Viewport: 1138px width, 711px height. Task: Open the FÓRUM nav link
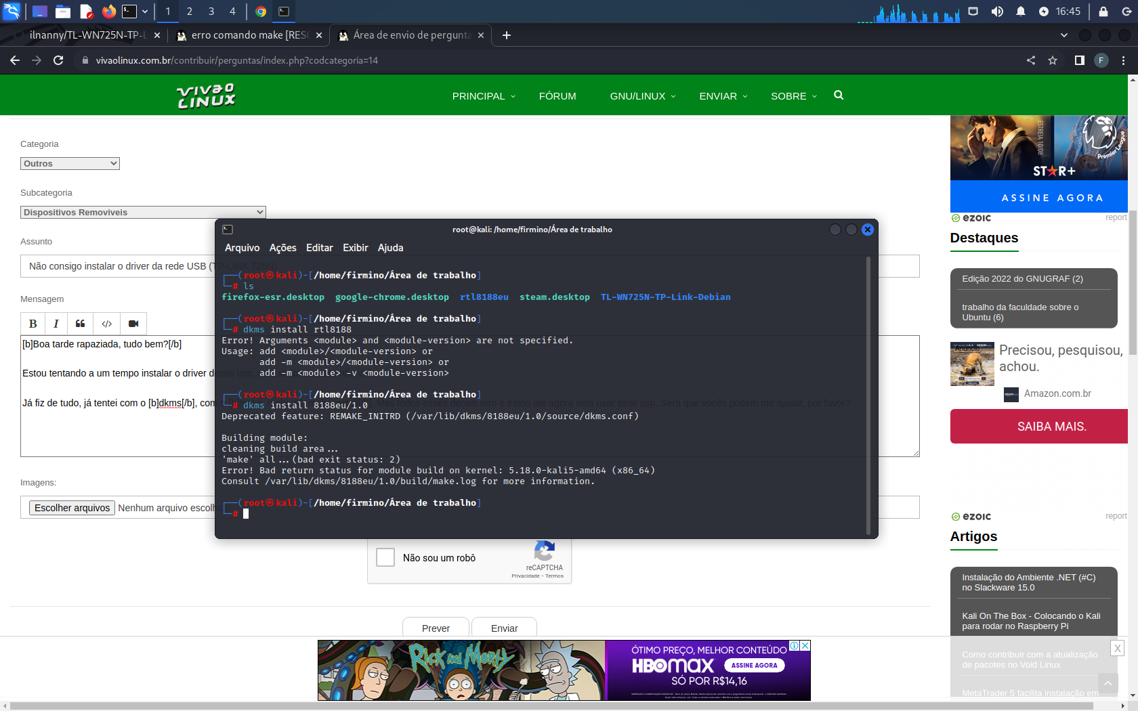pyautogui.click(x=557, y=96)
